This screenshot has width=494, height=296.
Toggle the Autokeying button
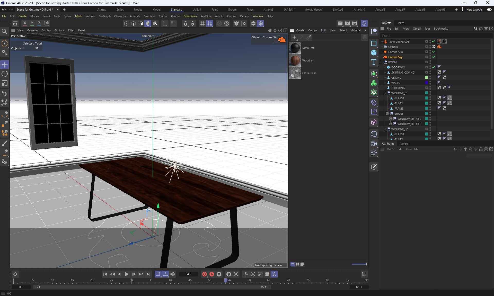click(212, 274)
